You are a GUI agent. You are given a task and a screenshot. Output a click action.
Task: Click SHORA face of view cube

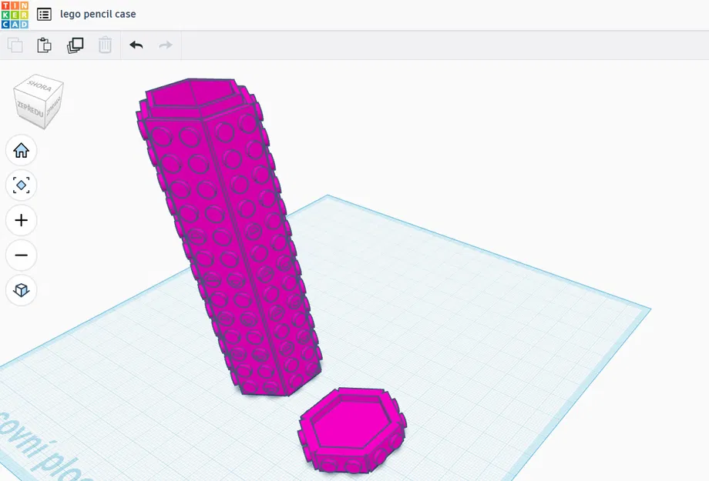click(x=39, y=85)
